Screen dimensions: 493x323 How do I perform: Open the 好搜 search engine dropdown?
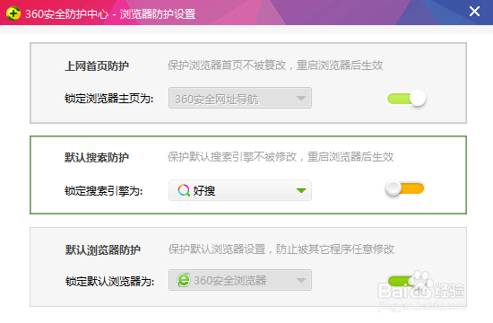tap(240, 190)
